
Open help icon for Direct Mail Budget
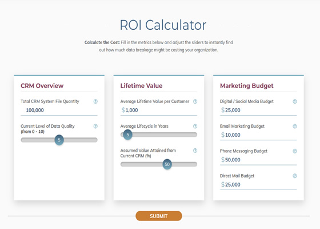coord(295,176)
